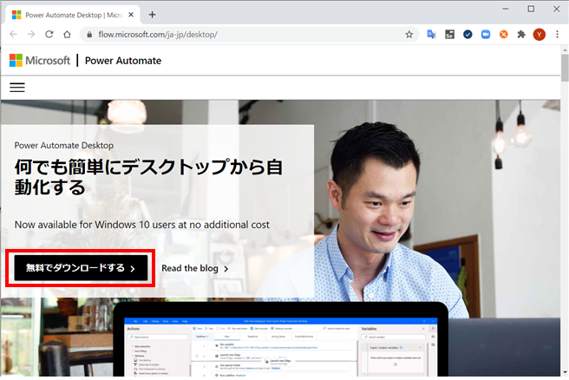The width and height of the screenshot is (569, 380).
Task: Open the Zoom extension icon
Action: pyautogui.click(x=486, y=35)
